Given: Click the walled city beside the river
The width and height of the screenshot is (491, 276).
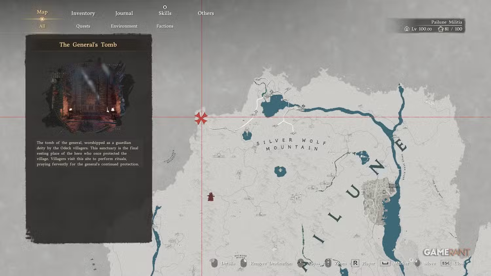Looking at the screenshot, I should click(x=378, y=201).
